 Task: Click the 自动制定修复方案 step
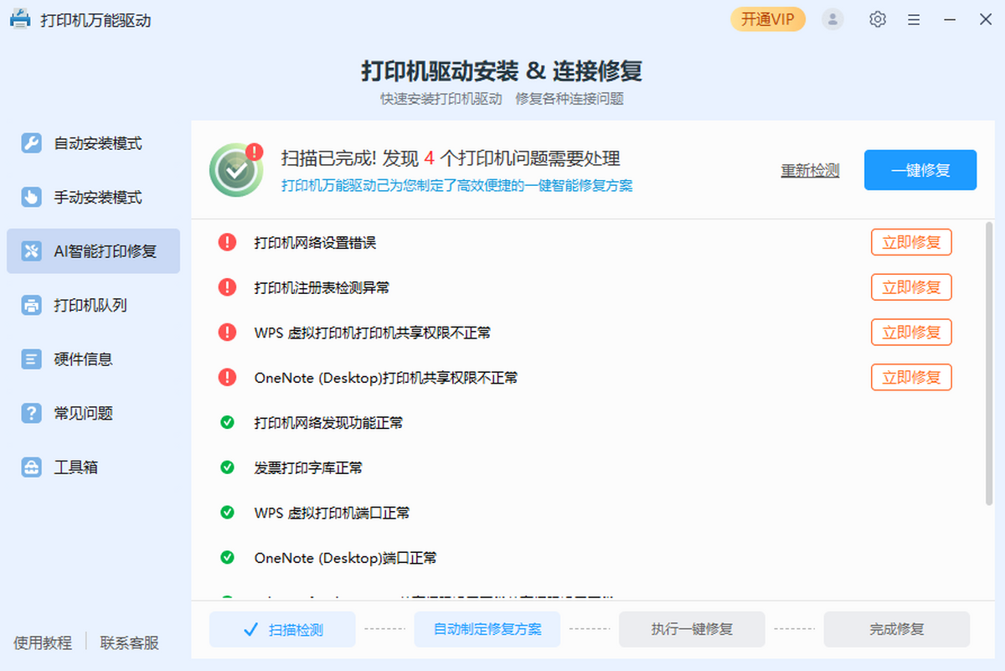tap(487, 629)
